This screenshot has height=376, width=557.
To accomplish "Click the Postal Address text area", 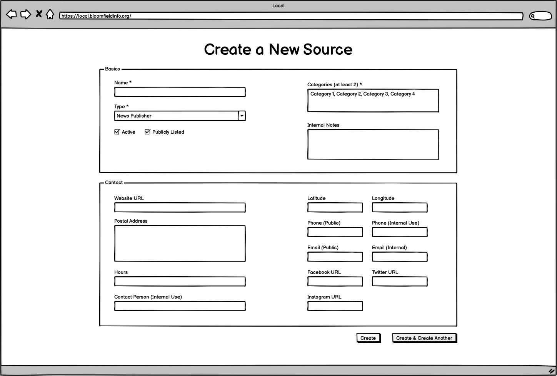I will (x=180, y=243).
